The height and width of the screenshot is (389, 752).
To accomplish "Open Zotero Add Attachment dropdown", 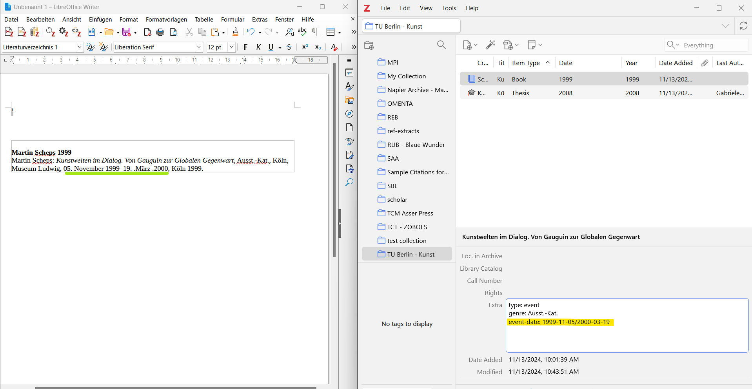I will click(511, 45).
